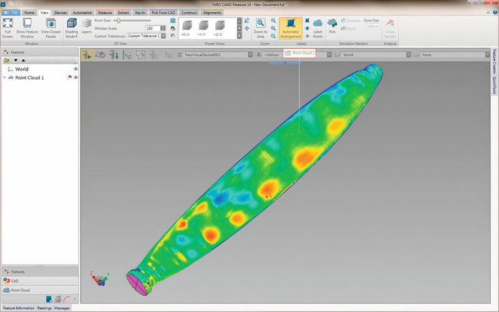This screenshot has width=499, height=312.
Task: Select the +Z/-Z preset view
Action: [x=220, y=28]
